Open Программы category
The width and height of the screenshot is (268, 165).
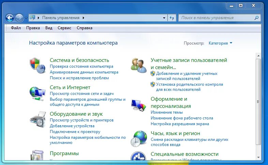click(x=64, y=153)
